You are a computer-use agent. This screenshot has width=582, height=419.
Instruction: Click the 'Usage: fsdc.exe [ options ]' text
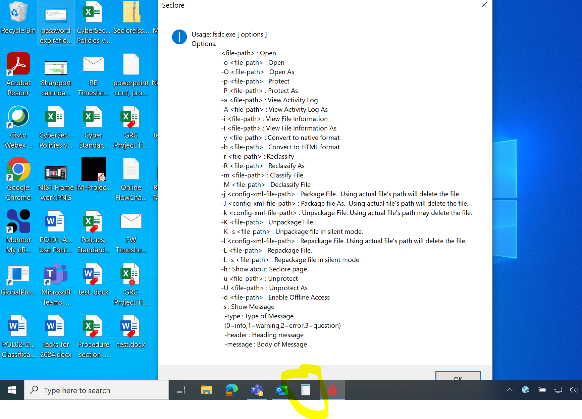229,34
